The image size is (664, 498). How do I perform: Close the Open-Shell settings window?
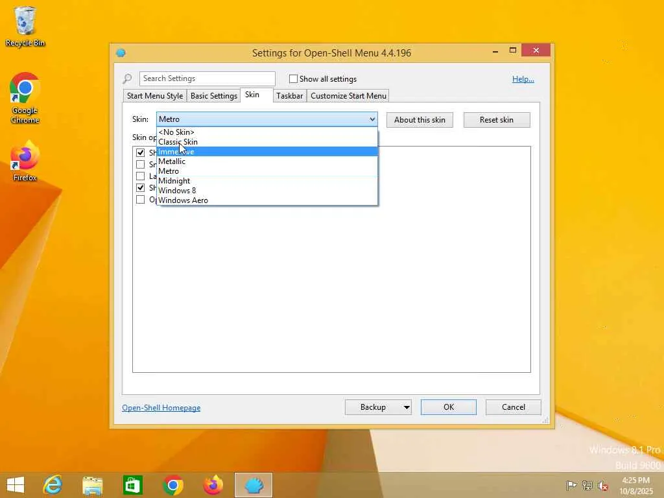coord(536,51)
